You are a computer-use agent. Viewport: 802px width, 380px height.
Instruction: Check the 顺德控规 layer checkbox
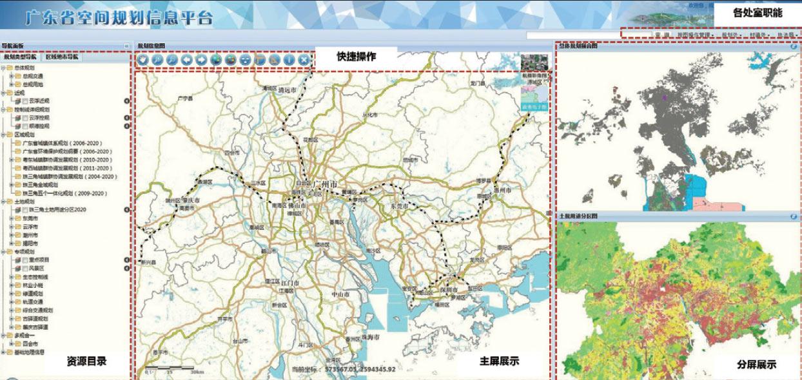click(25, 126)
